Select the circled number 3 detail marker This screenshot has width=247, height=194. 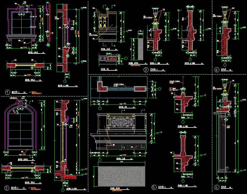tap(145, 70)
